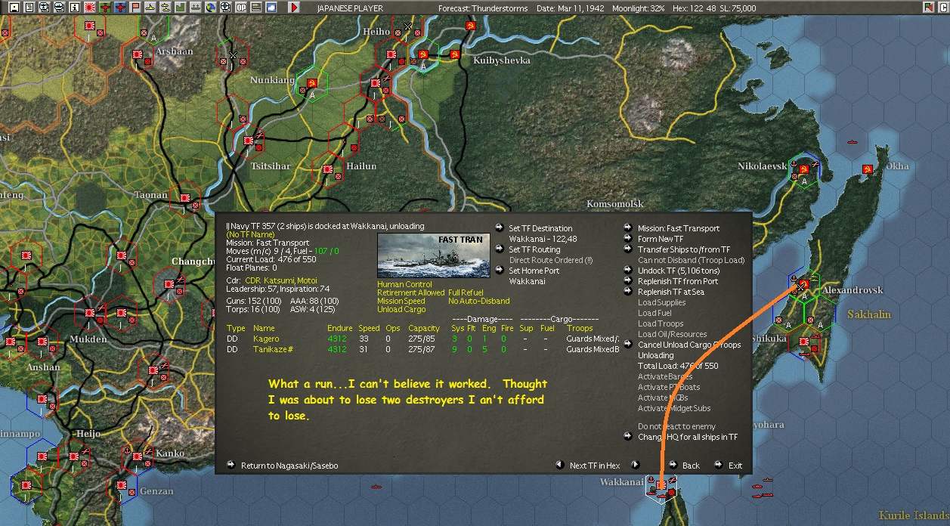
Task: Click the Hailun base hex on map
Action: (x=327, y=170)
